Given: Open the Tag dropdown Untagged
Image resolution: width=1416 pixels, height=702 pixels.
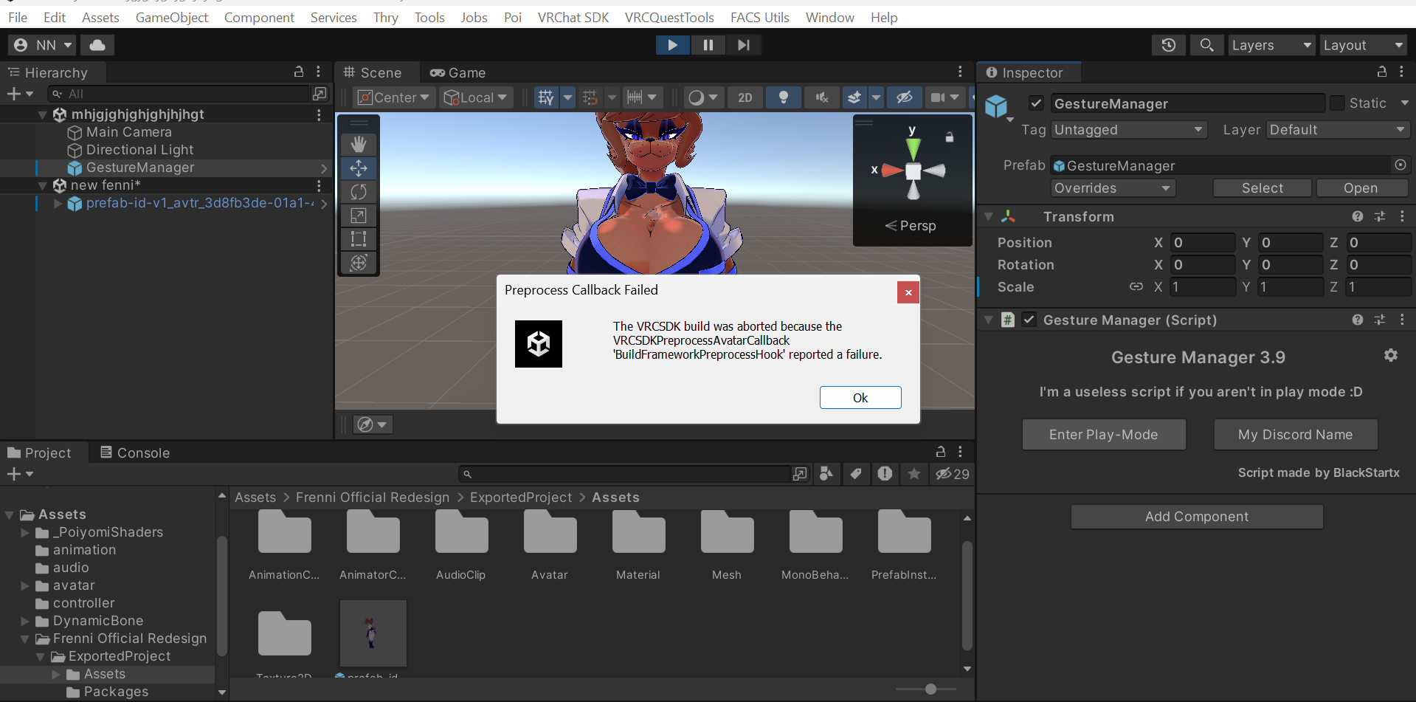Looking at the screenshot, I should tap(1128, 130).
